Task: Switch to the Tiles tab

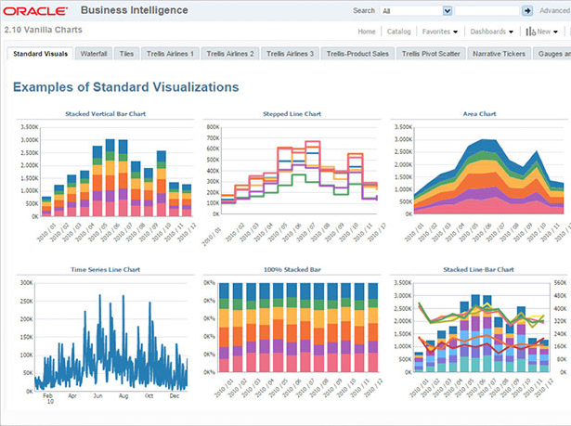Action: point(126,54)
